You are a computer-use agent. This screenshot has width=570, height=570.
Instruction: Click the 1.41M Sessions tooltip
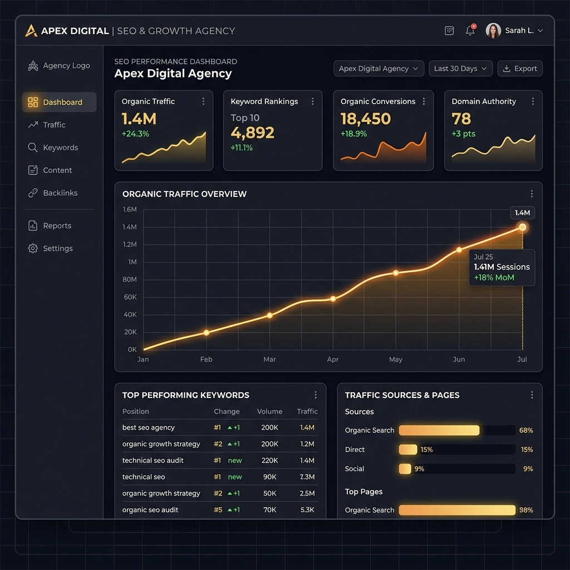tap(502, 268)
